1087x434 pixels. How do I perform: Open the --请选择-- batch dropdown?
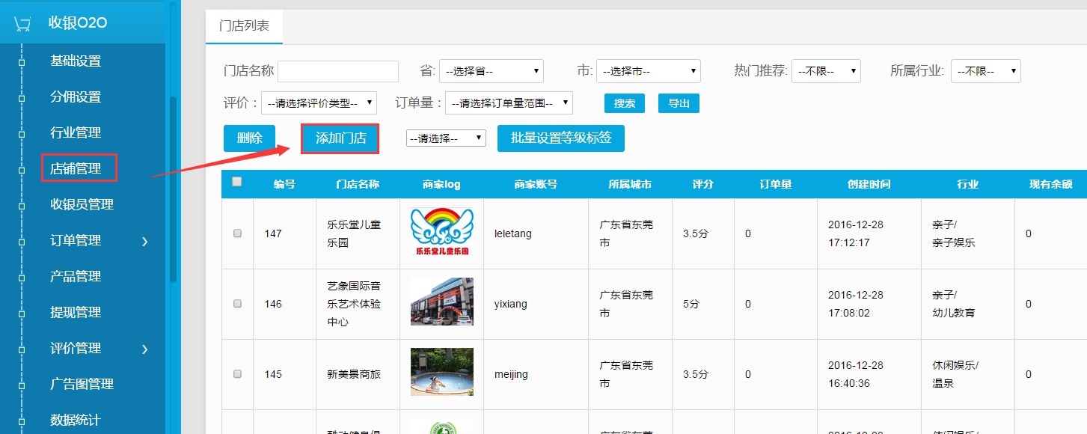446,138
